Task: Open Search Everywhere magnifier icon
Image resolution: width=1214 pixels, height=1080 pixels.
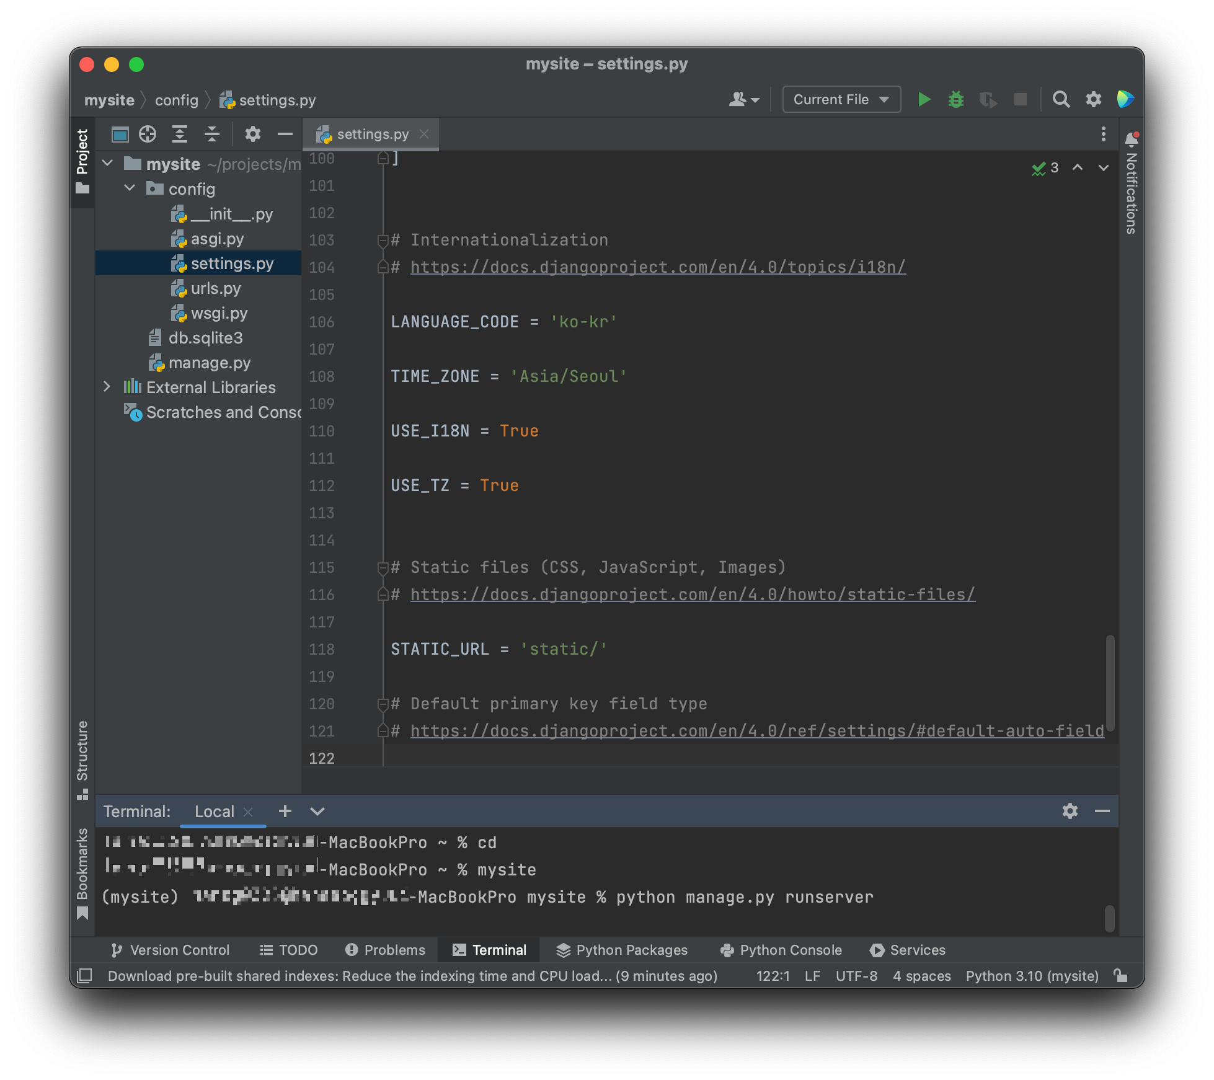Action: (x=1061, y=100)
